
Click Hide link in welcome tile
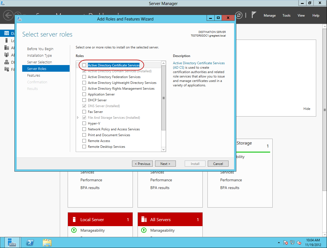click(306, 108)
